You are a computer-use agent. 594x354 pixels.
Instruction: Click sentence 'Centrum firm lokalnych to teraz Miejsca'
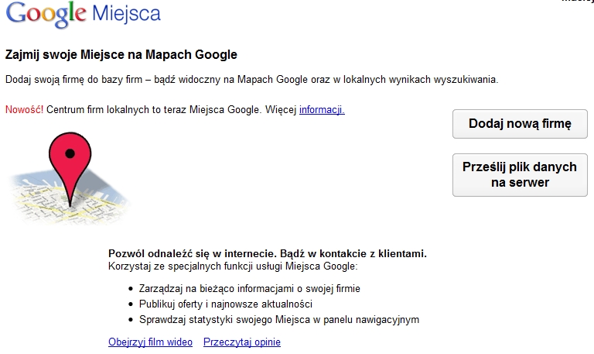pyautogui.click(x=155, y=109)
